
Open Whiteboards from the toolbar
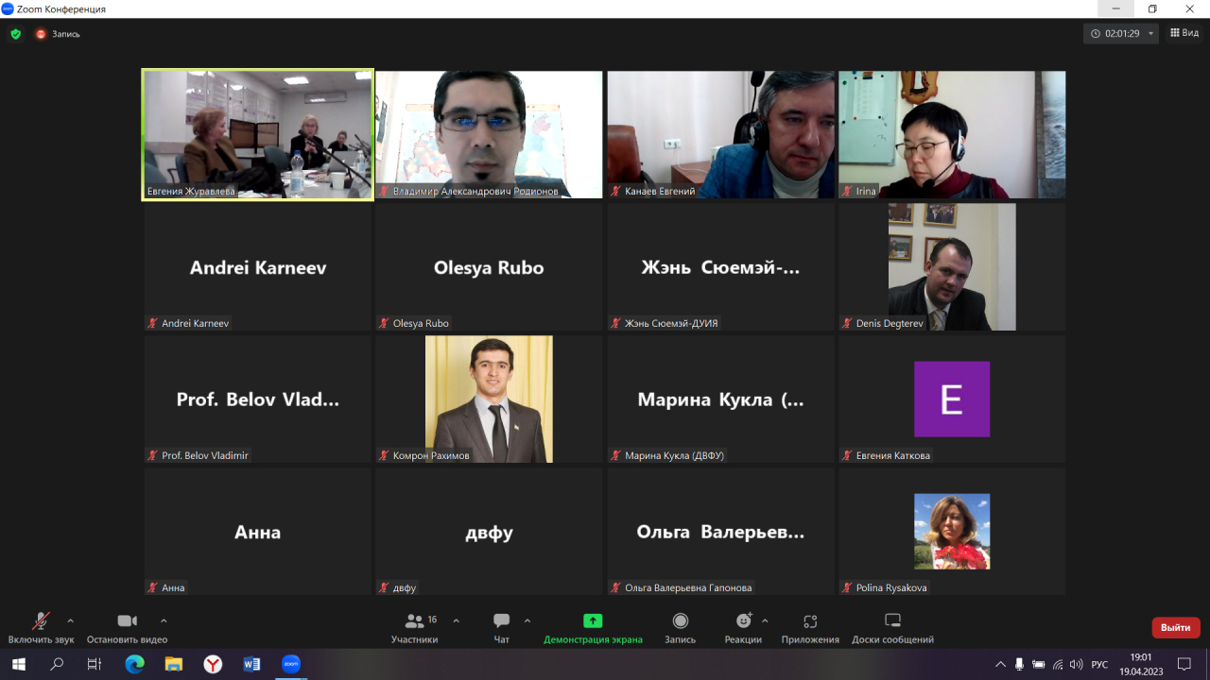892,621
